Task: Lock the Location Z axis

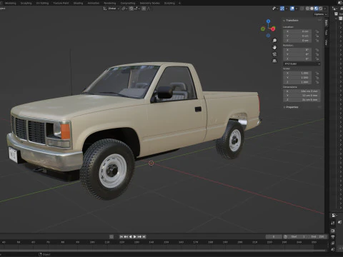Action: click(x=317, y=41)
